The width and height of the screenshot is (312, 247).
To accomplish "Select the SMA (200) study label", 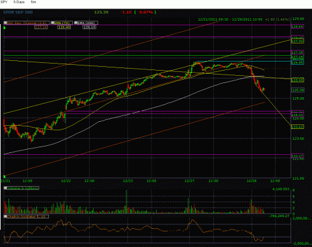I will pyautogui.click(x=86, y=23).
